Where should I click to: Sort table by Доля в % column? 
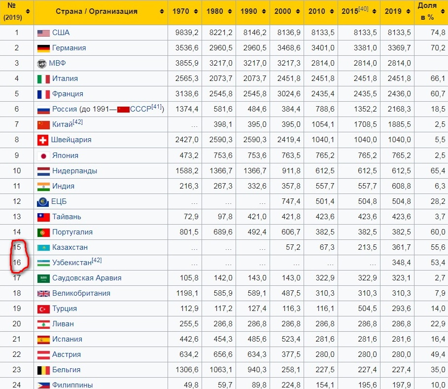coord(442,11)
